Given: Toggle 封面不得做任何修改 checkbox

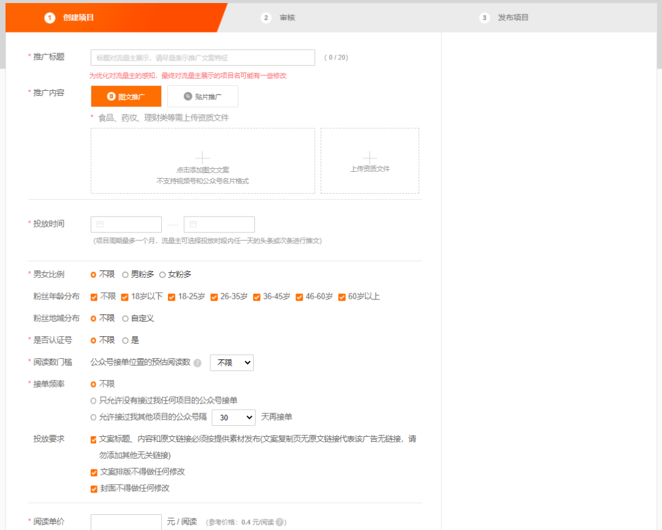Looking at the screenshot, I should coord(94,489).
